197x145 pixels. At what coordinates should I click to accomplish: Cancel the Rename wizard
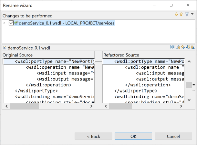click(x=173, y=136)
